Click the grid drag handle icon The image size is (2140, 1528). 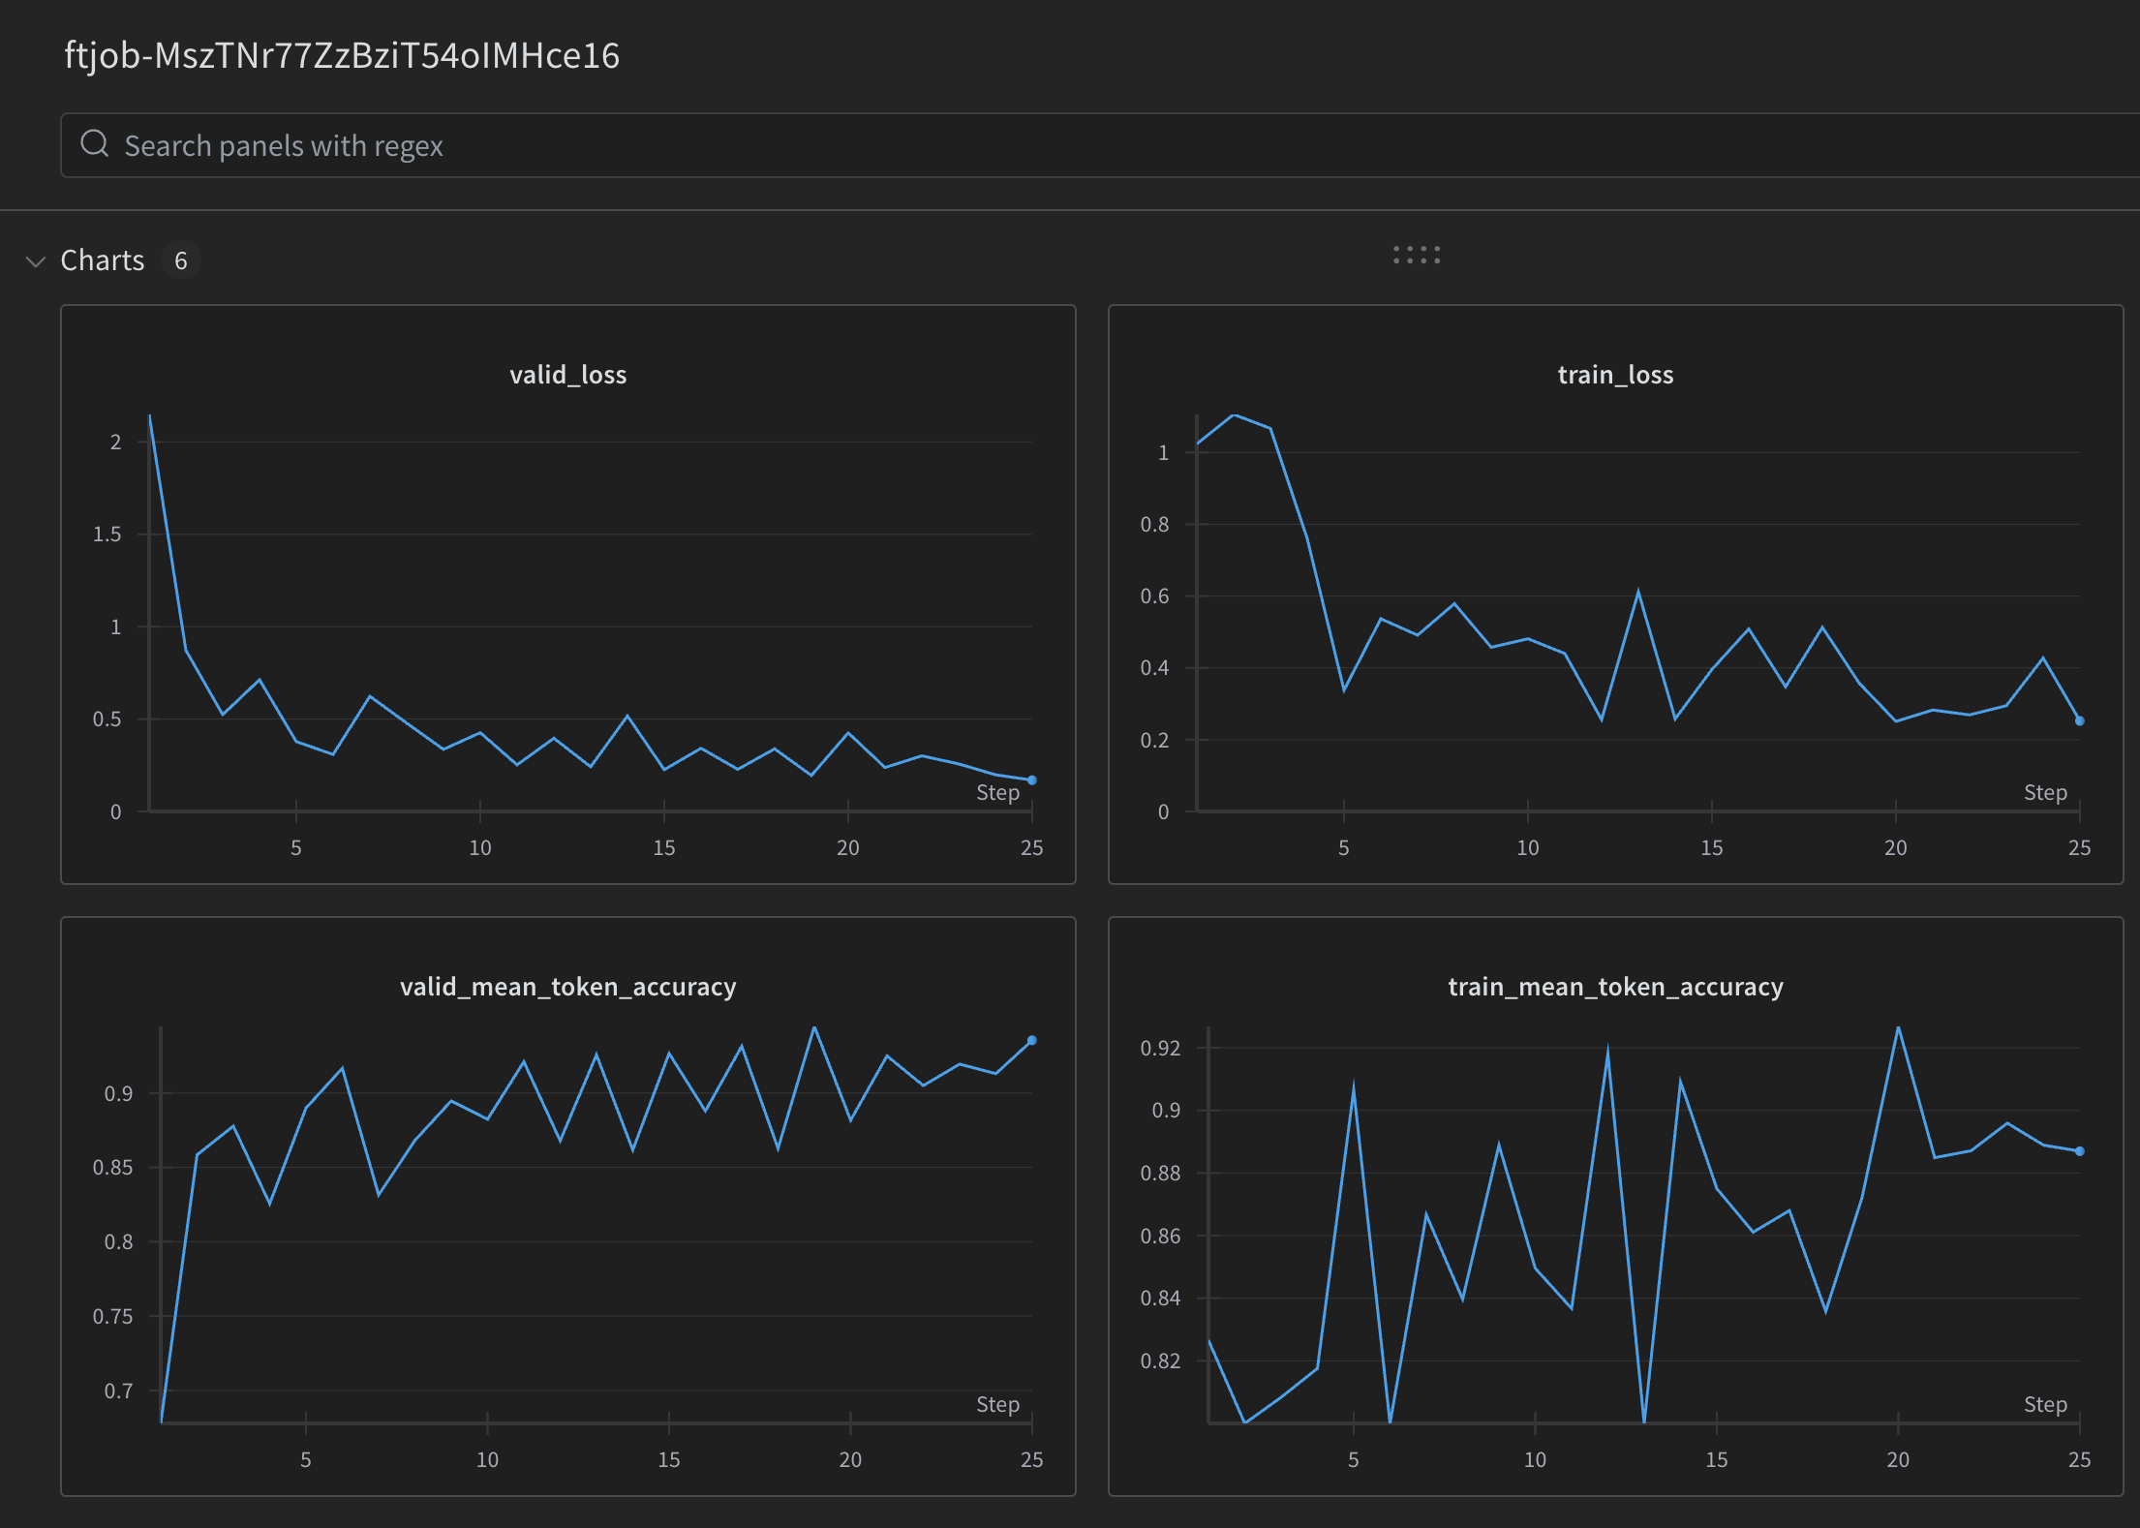click(x=1418, y=255)
